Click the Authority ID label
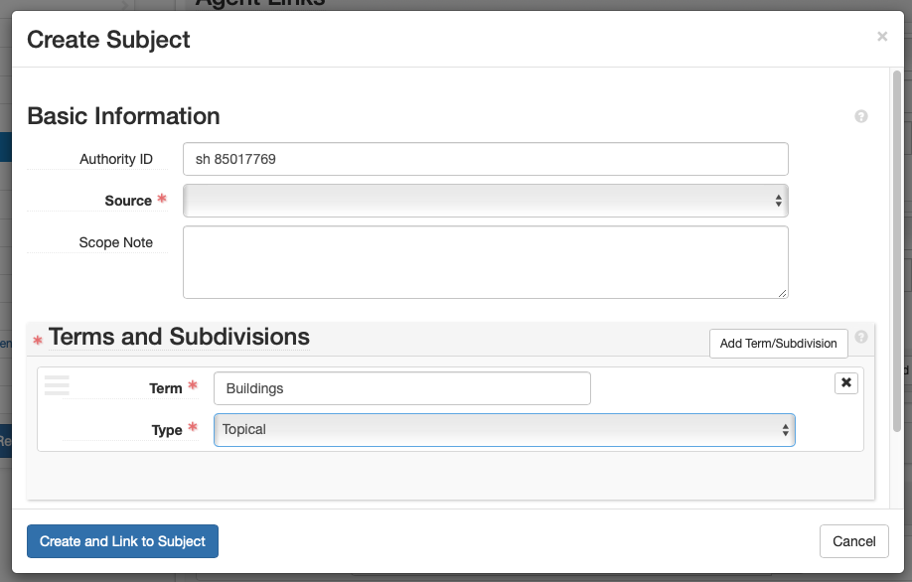The image size is (912, 582). [116, 159]
